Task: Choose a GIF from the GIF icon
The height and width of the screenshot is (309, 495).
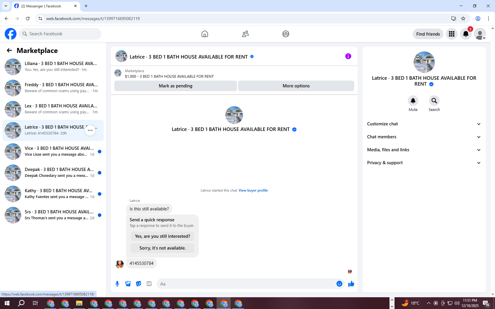Action: (x=149, y=284)
